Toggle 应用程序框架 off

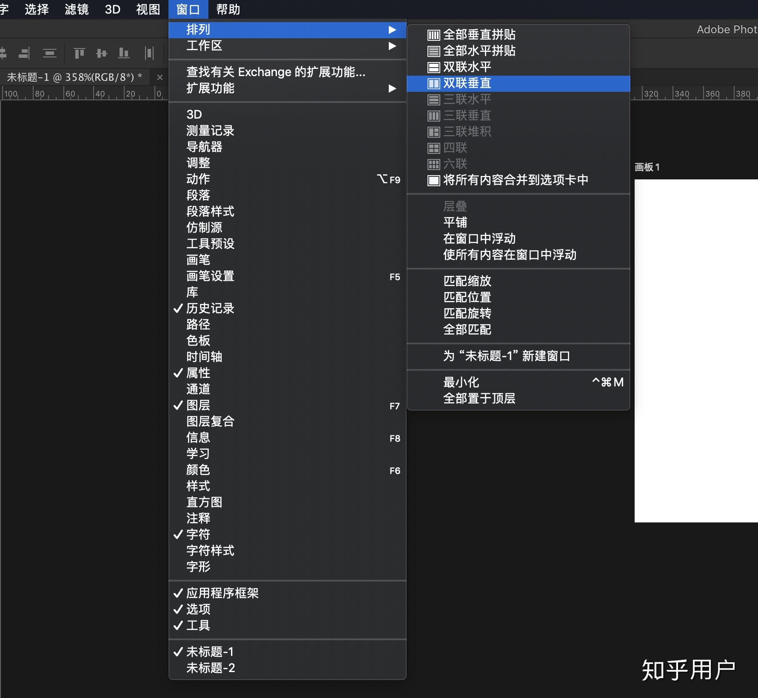pyautogui.click(x=288, y=593)
